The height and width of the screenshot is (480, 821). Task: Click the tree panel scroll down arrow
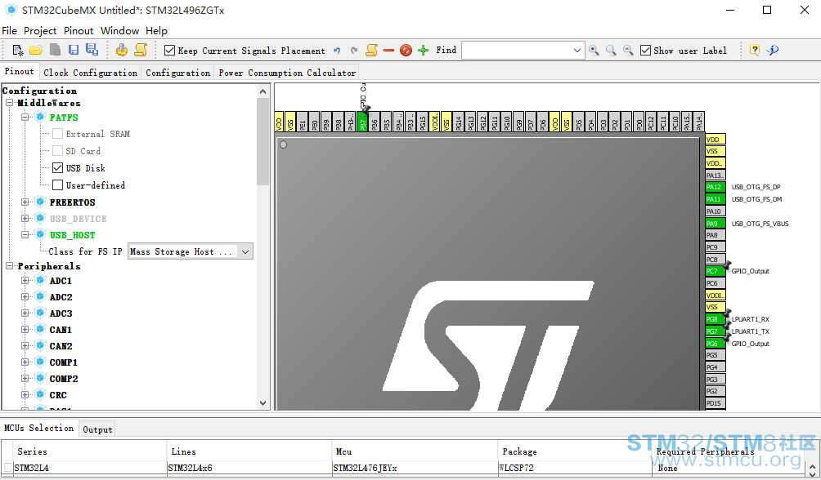coord(262,403)
